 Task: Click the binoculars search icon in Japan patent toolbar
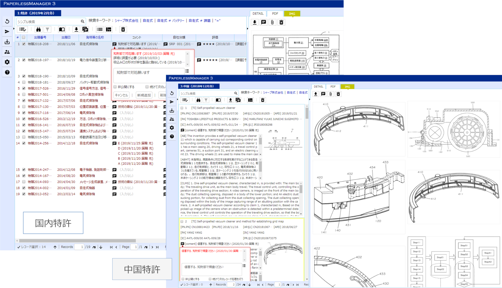38,29
